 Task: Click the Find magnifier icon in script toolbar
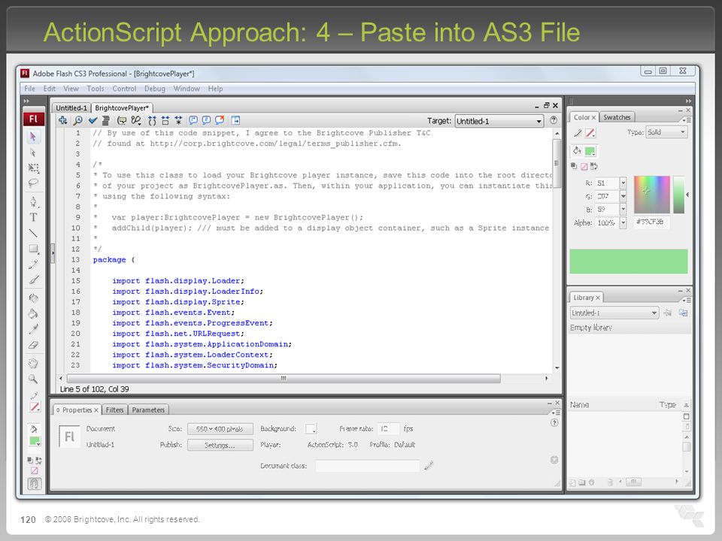[x=77, y=120]
